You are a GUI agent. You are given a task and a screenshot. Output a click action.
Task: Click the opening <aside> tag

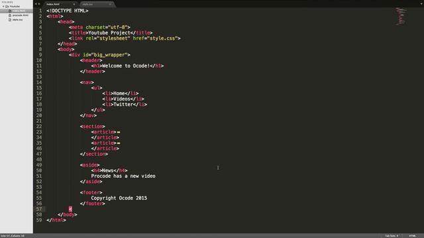pyautogui.click(x=90, y=165)
